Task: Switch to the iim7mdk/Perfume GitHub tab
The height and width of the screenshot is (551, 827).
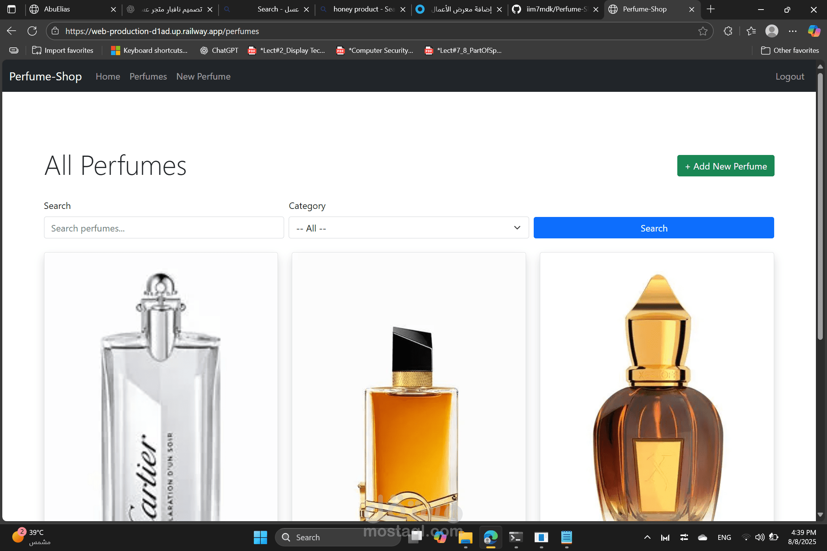Action: pos(556,9)
